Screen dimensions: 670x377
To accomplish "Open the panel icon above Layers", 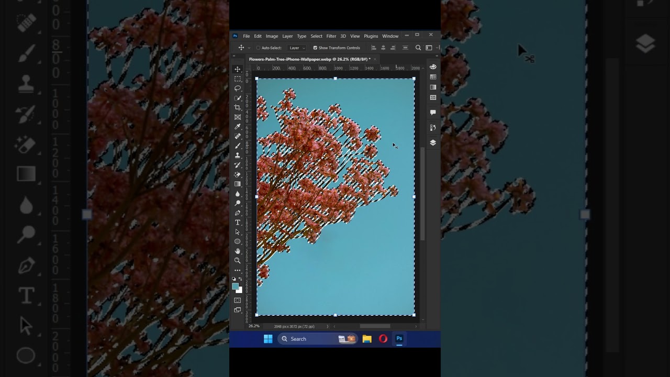I will (433, 127).
